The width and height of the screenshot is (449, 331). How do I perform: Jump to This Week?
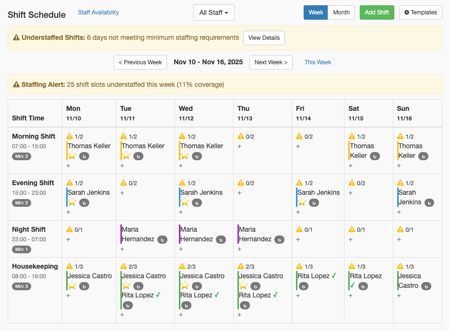tap(318, 62)
